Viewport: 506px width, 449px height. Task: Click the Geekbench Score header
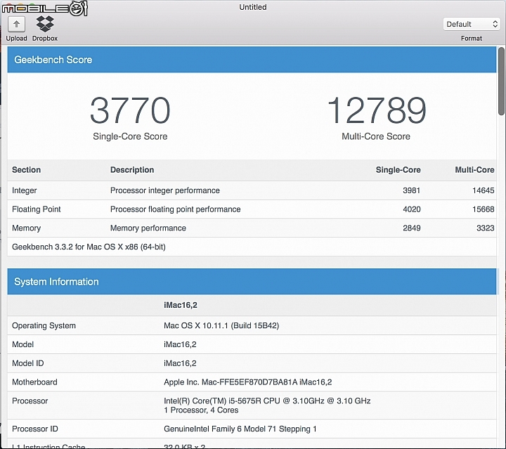pos(252,60)
